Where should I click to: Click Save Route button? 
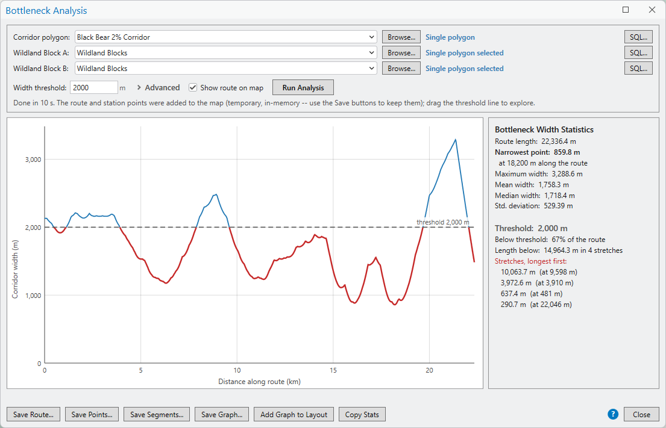tap(33, 414)
